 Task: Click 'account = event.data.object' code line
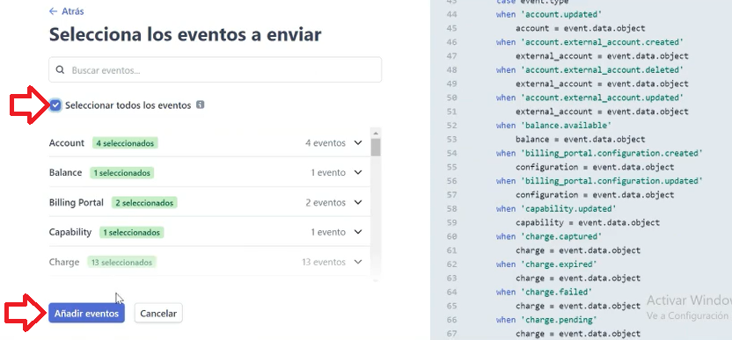[581, 28]
